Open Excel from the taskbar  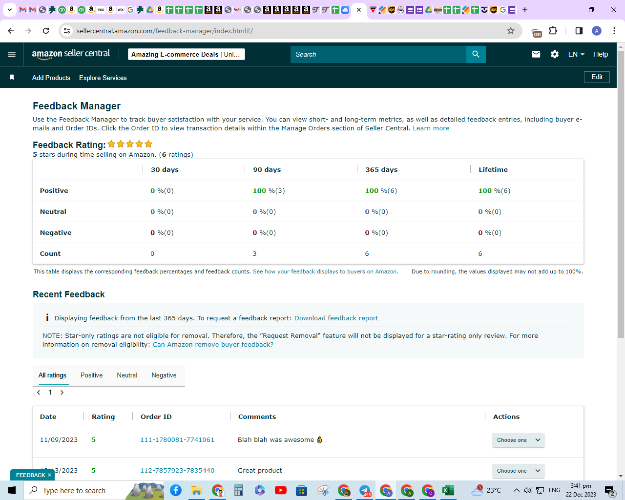448,490
